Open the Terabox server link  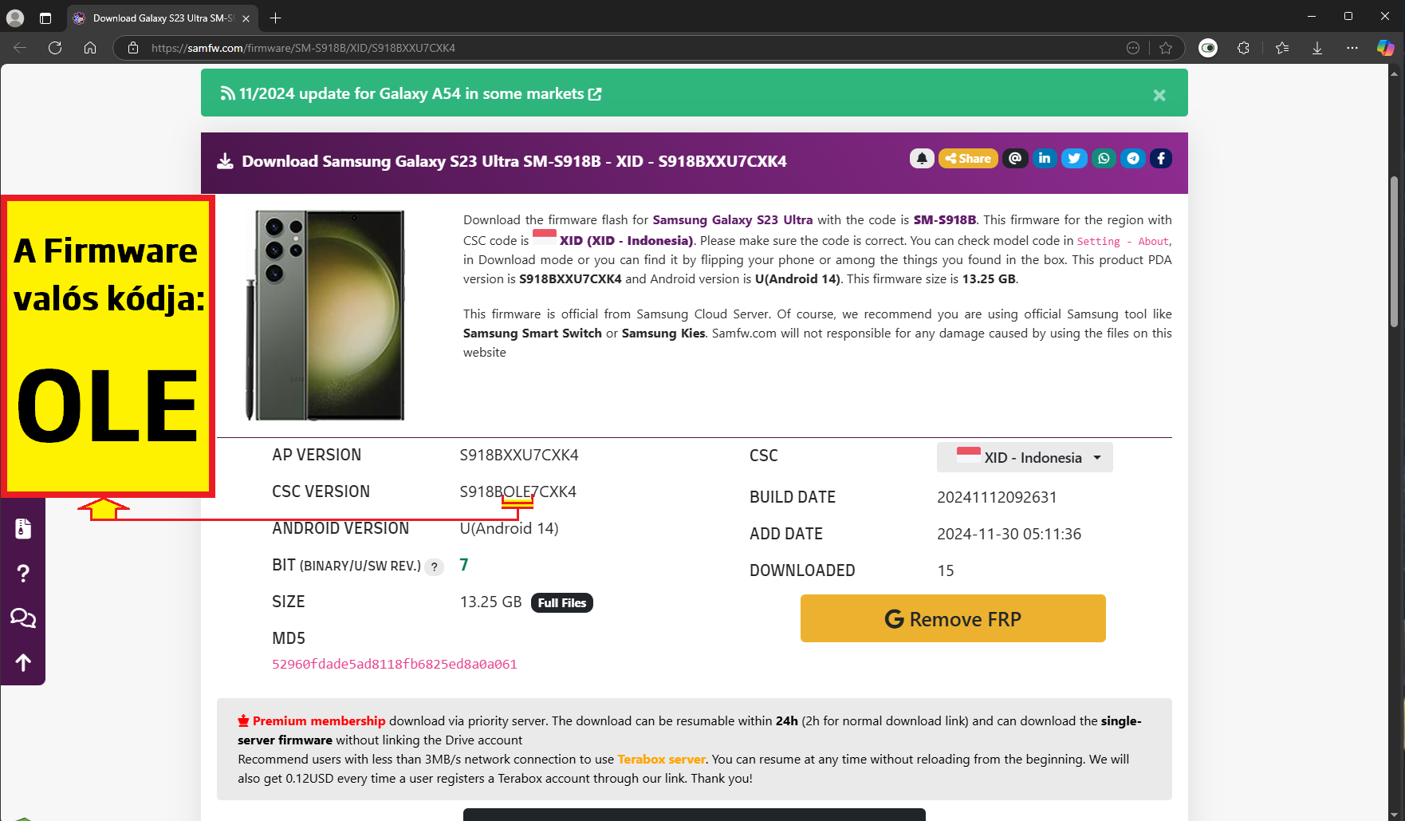[x=662, y=759]
